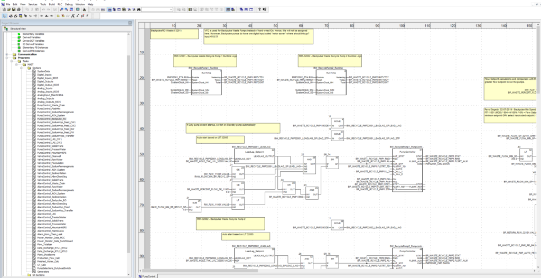541x278 pixels.
Task: Click the Structural view icon
Action: click(x=6, y=29)
